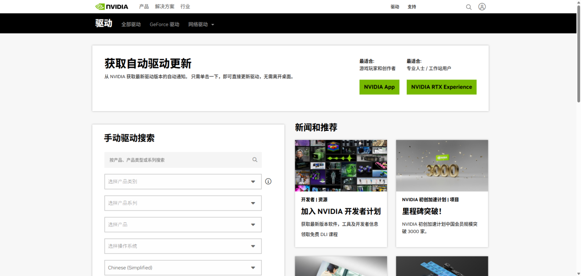Click the info icon beside product category
This screenshot has height=276, width=581.
[x=268, y=181]
